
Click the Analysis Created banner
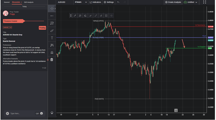14,21
